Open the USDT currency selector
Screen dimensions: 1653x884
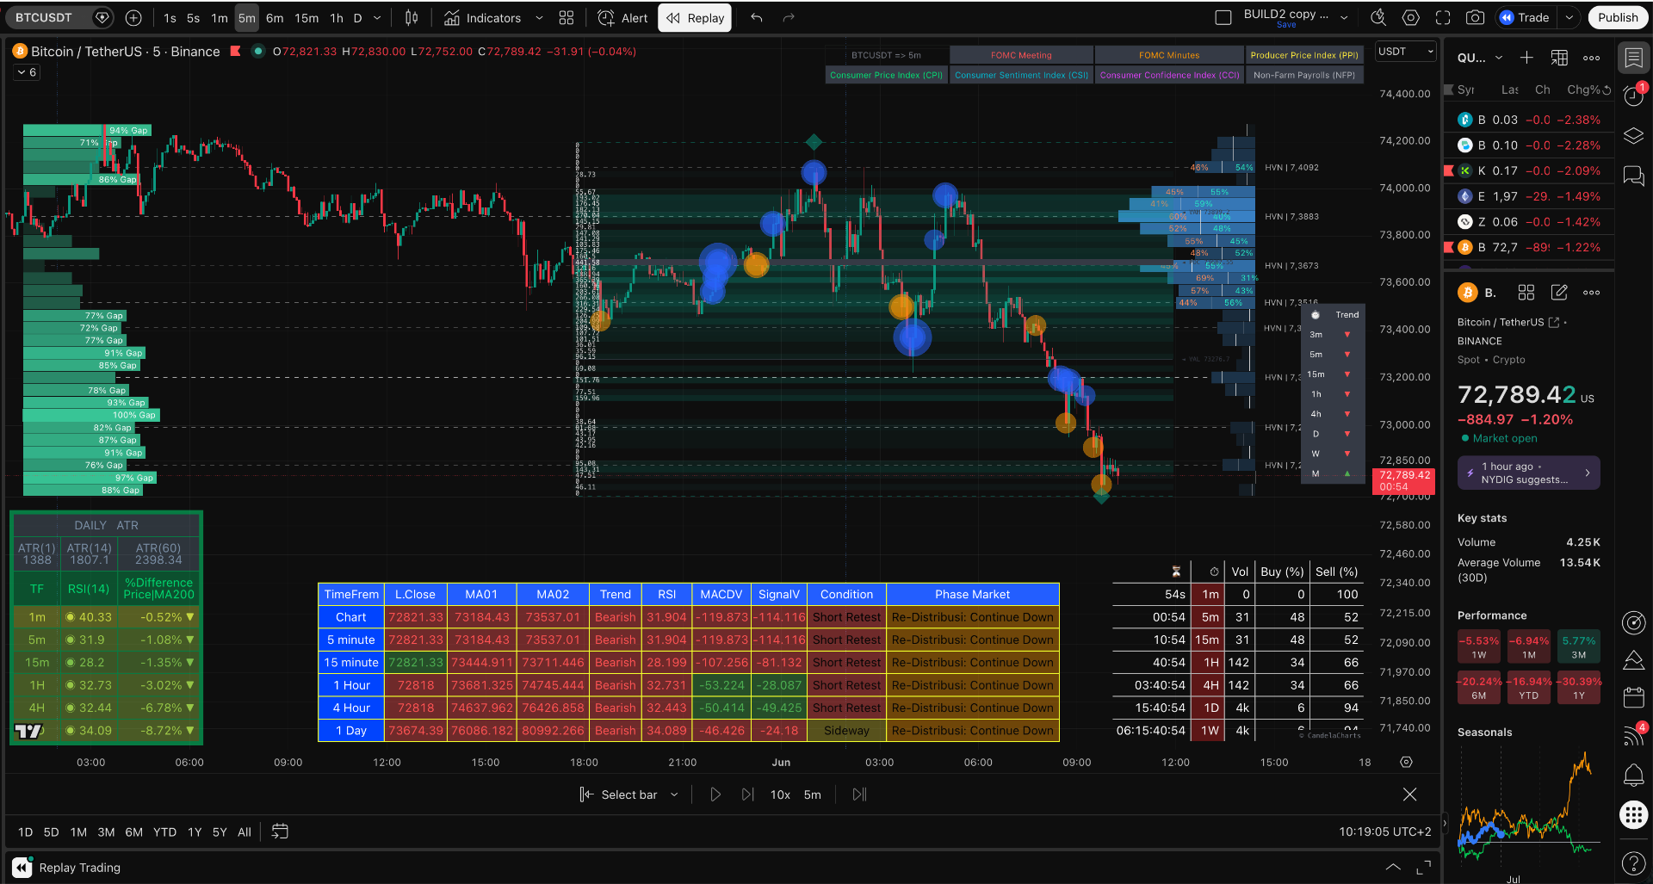[1406, 52]
